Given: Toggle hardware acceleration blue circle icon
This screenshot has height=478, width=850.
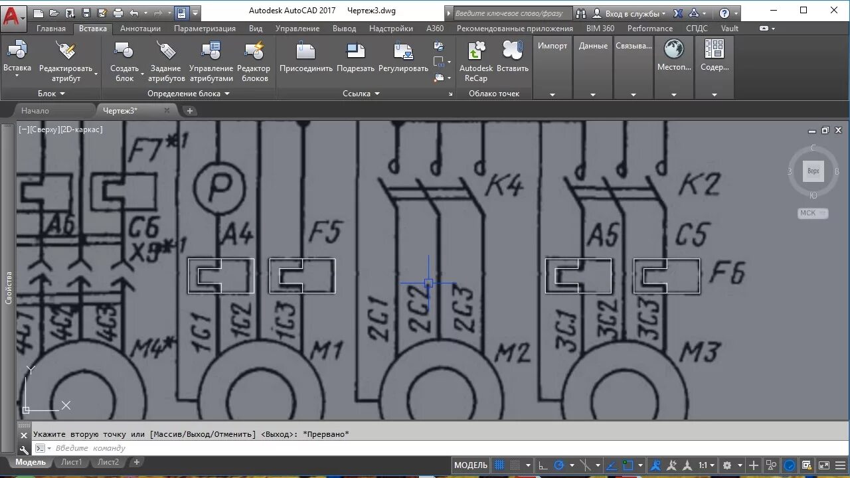Looking at the screenshot, I should (x=790, y=465).
